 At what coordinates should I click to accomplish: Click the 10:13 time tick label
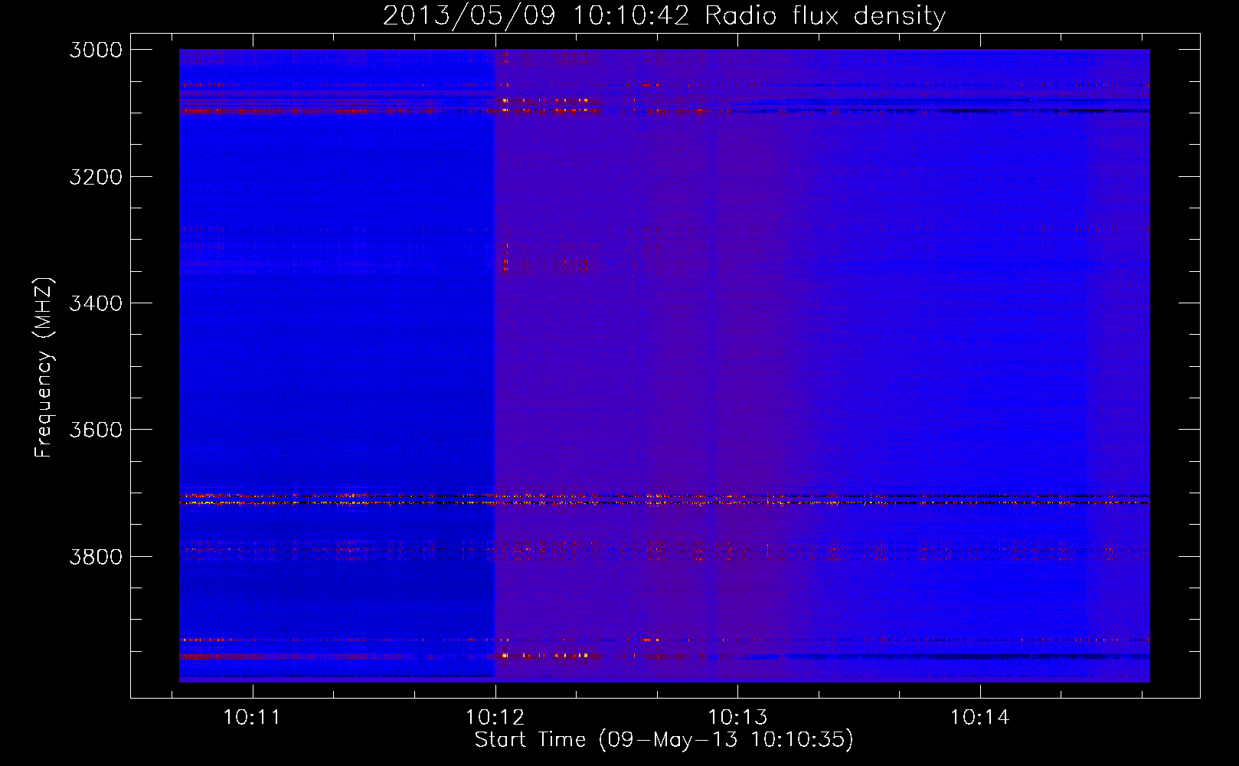(x=737, y=718)
